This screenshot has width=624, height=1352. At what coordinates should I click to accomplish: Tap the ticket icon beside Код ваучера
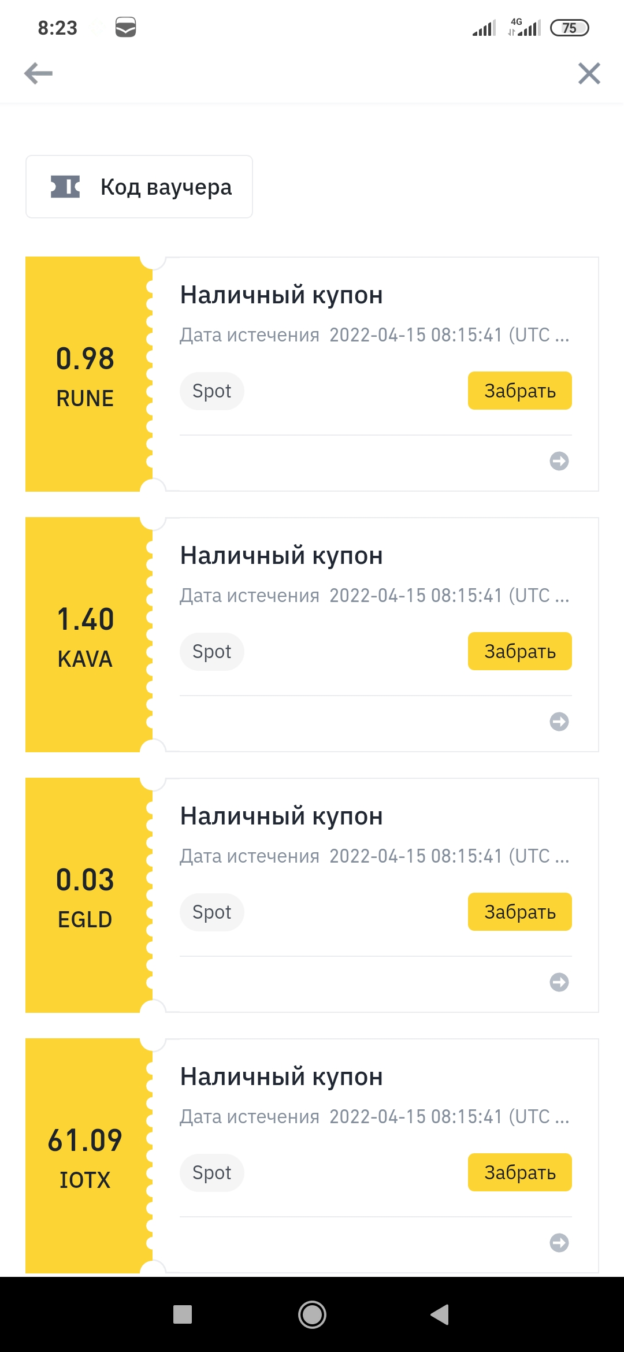(x=65, y=187)
